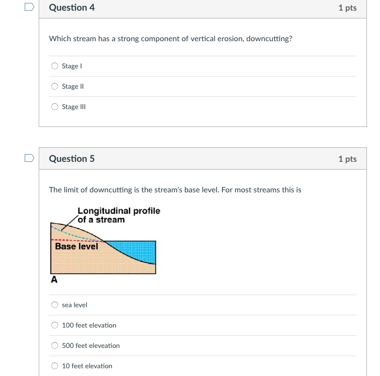The image size is (380, 376).
Task: Choose the 100 feet elevation option
Action: click(x=55, y=325)
